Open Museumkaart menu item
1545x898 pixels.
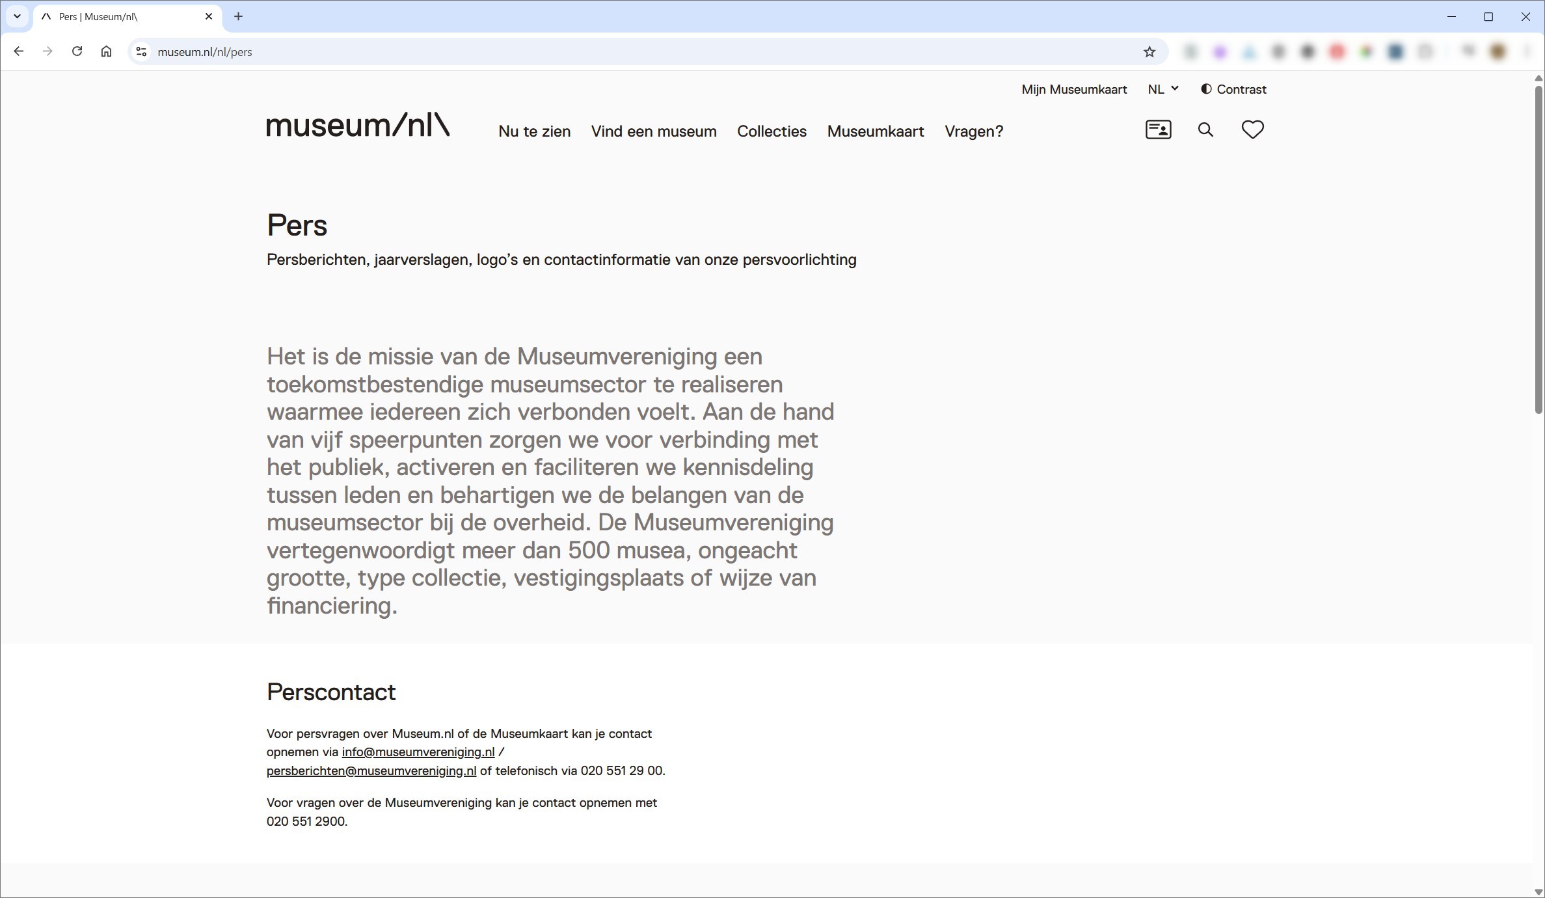(876, 131)
